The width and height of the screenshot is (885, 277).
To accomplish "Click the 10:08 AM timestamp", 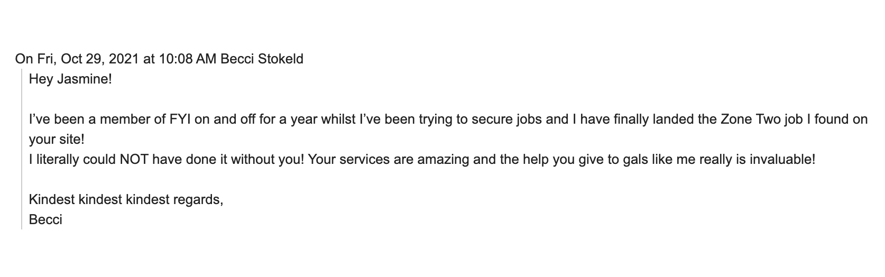I will pyautogui.click(x=188, y=59).
